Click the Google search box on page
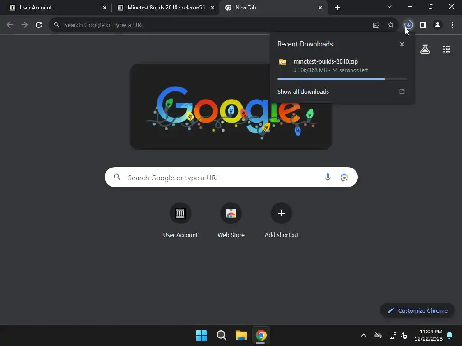Image resolution: width=462 pixels, height=346 pixels. pyautogui.click(x=231, y=177)
